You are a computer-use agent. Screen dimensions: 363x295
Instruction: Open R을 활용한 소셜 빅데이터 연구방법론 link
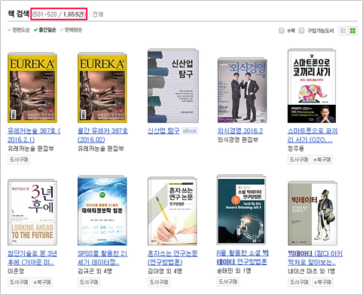pyautogui.click(x=243, y=257)
